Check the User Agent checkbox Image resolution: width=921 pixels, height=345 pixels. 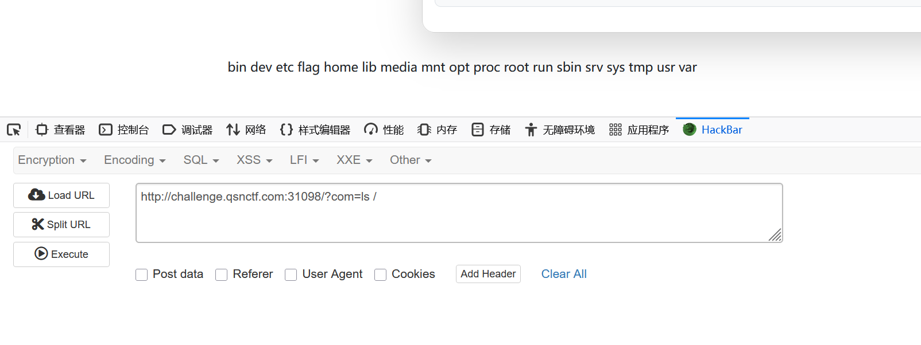point(291,275)
